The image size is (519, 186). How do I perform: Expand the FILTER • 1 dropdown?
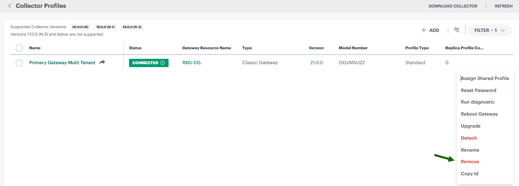point(490,30)
